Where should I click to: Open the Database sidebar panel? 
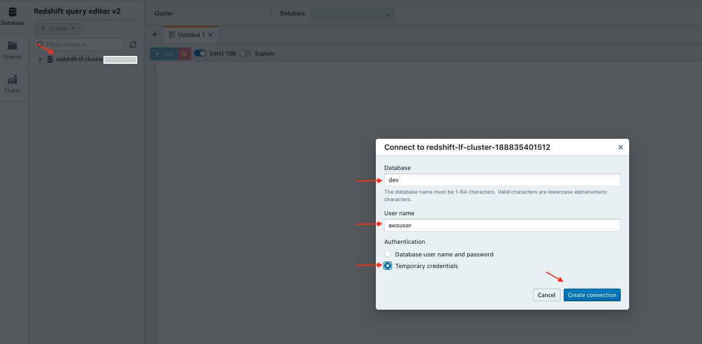pyautogui.click(x=12, y=16)
